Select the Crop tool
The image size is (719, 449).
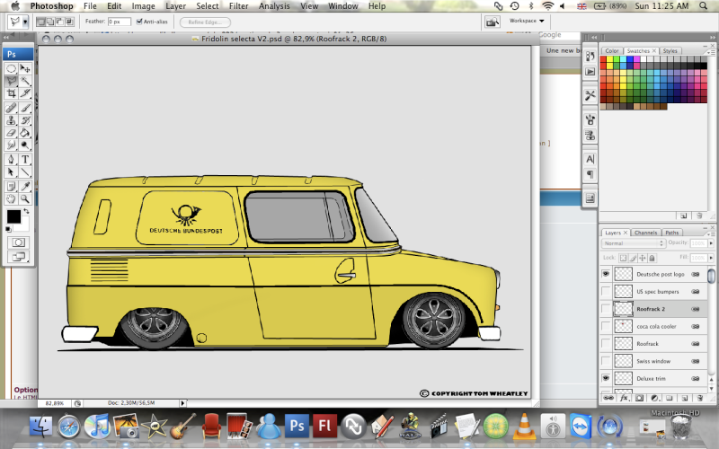pyautogui.click(x=11, y=93)
